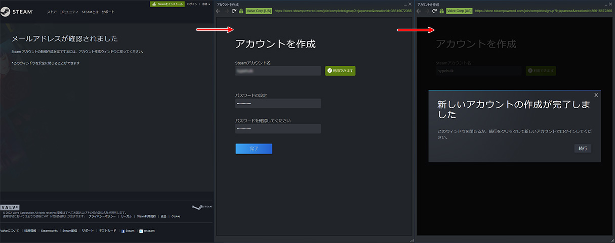Screen dimensions: 615x243
Task: Click the Facebook icon next to Steam
Action: [x=122, y=231]
